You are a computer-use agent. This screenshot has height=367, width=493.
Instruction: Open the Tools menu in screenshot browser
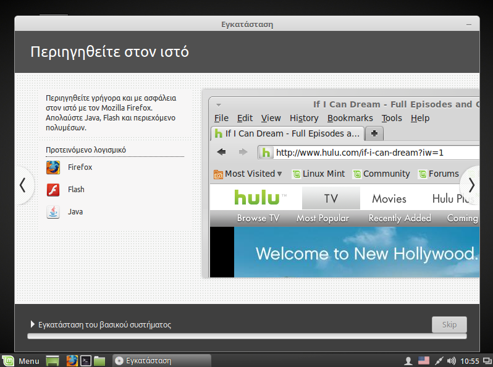pos(392,118)
